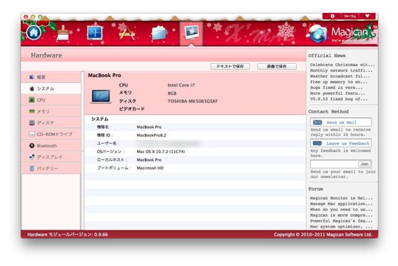Click the gear settings icon at top right
The width and height of the screenshot is (398, 266).
[332, 16]
